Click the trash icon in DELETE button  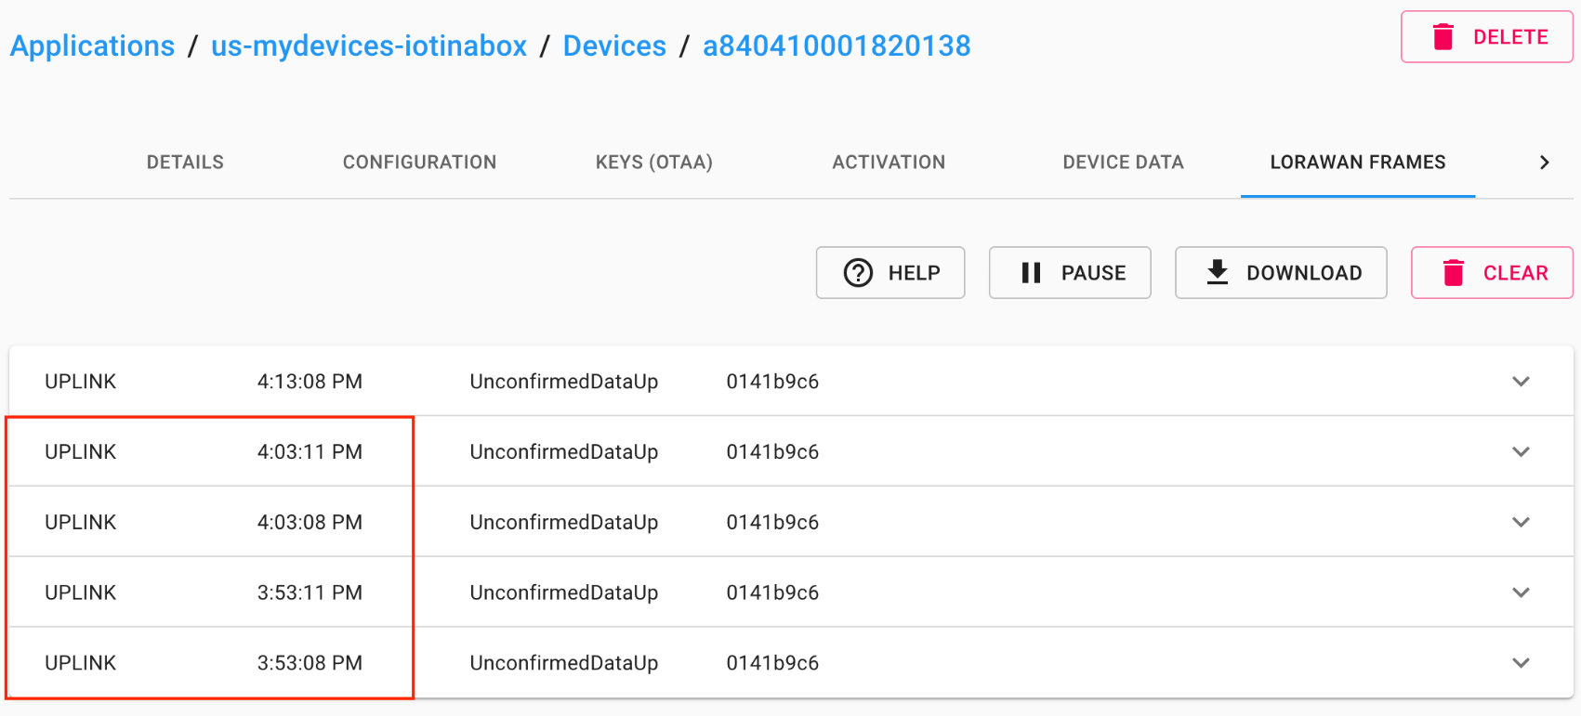1443,36
